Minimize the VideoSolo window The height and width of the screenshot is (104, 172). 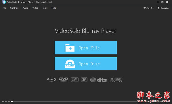(158, 2)
